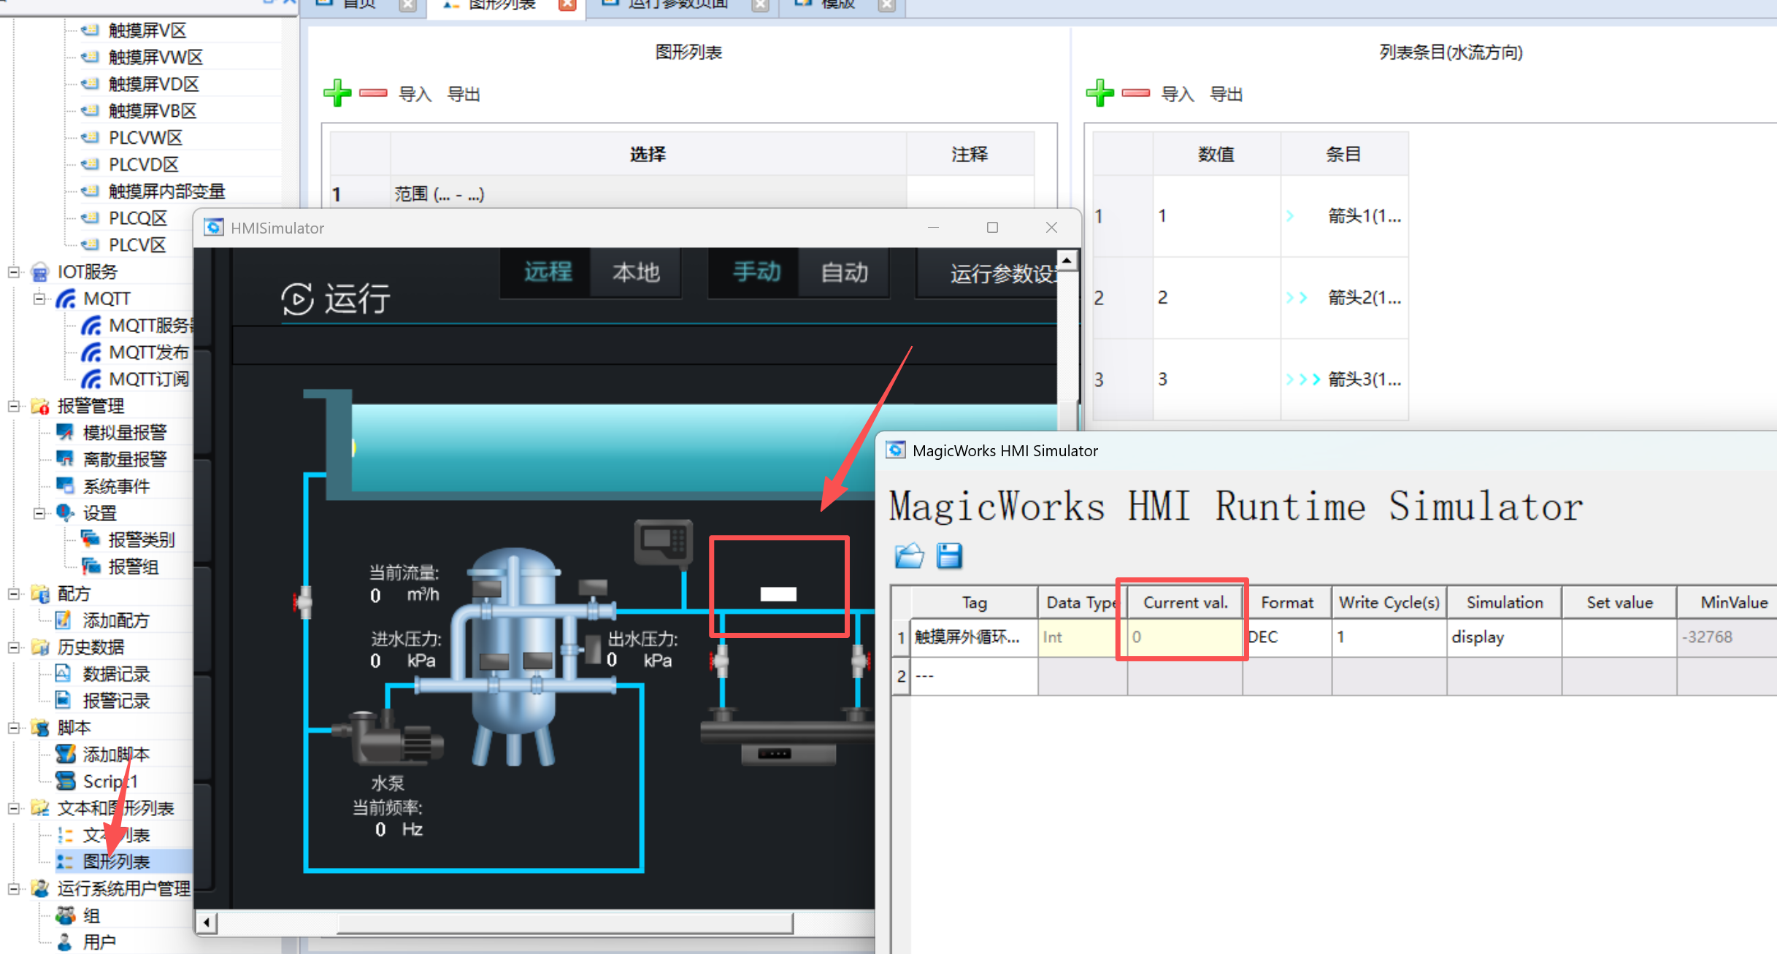
Task: Open 触摸屏内部变量 tree item
Action: click(166, 191)
